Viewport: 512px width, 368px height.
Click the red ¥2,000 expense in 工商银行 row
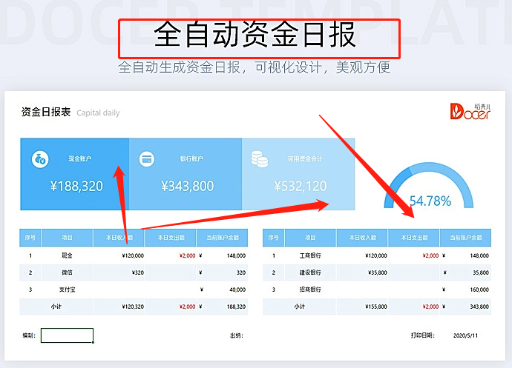(x=430, y=255)
